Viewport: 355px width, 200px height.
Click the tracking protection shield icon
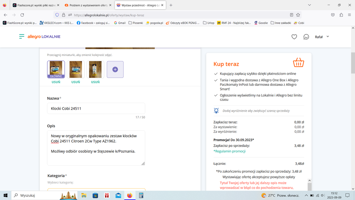(x=57, y=15)
